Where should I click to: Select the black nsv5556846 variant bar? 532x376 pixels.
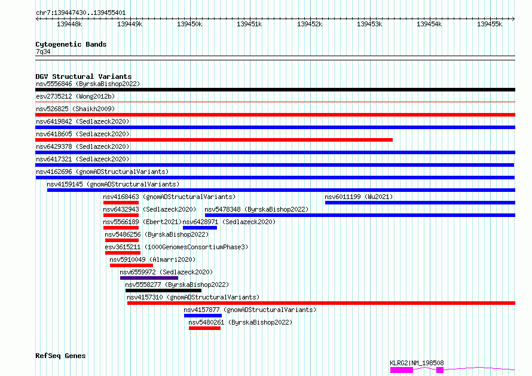tap(275, 90)
